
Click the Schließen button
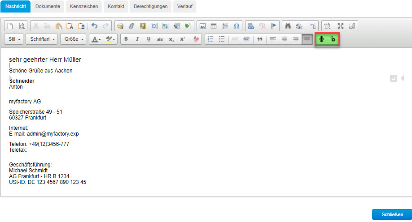pos(392,214)
